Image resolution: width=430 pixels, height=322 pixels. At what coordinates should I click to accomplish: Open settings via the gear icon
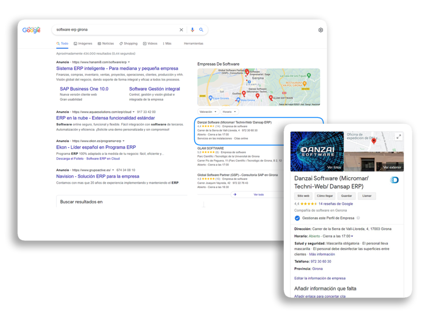tap(321, 30)
